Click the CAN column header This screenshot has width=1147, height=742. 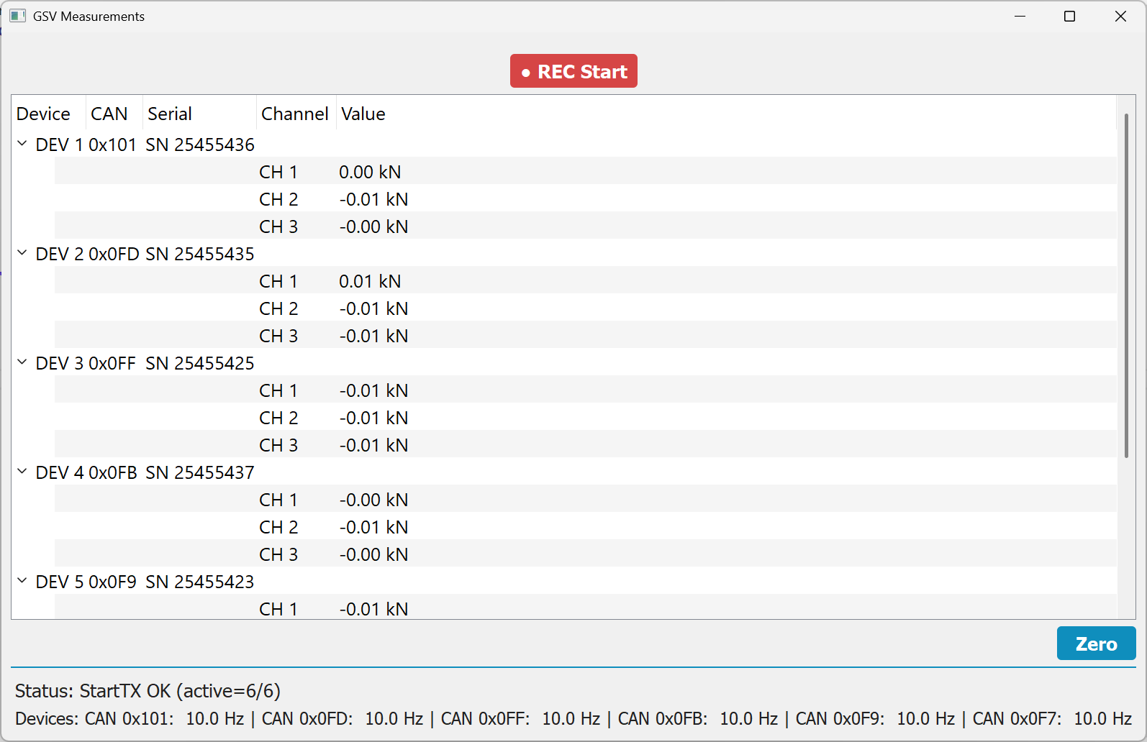[114, 114]
